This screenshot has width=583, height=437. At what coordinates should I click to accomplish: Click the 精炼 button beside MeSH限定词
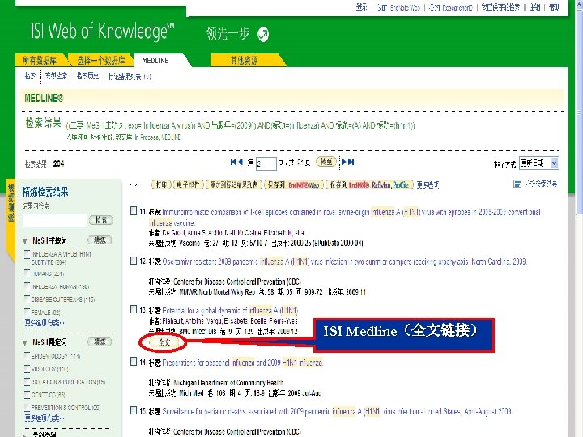tap(100, 342)
